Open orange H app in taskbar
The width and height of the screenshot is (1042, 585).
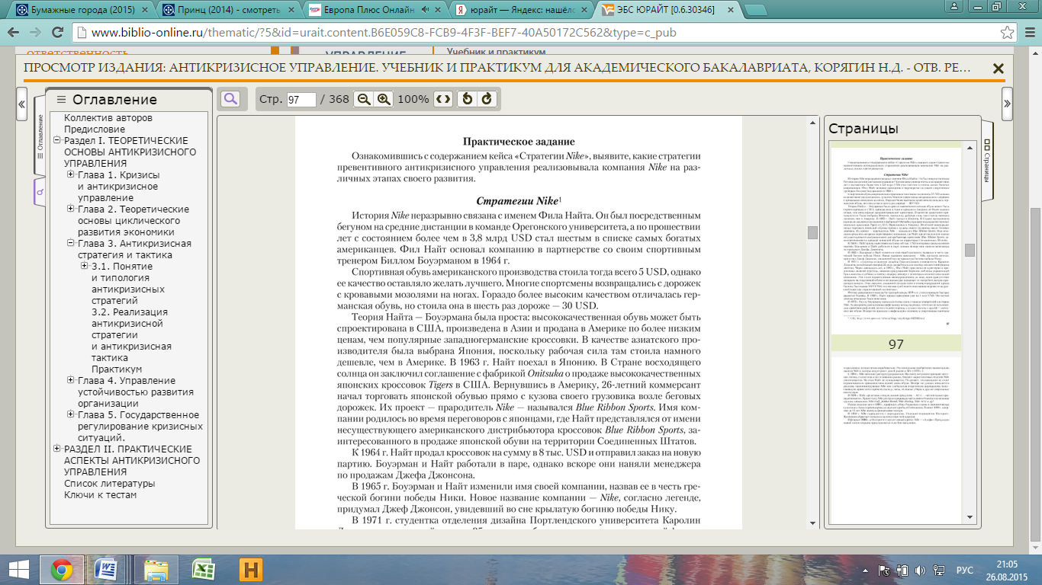coord(250,570)
